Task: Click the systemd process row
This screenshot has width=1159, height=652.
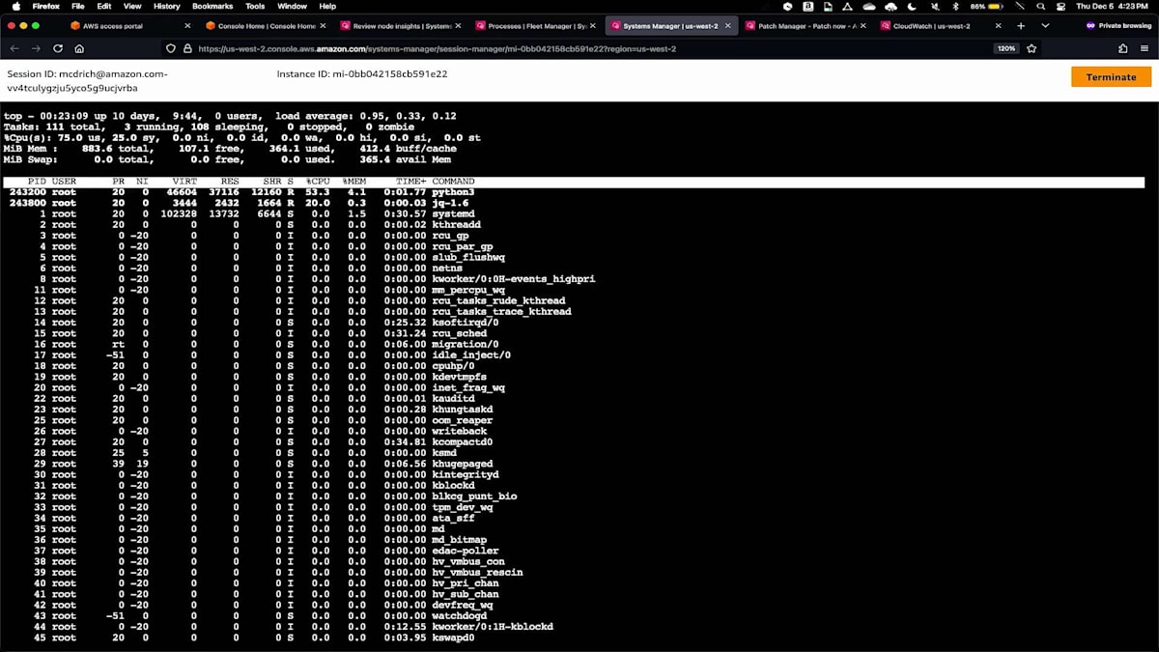Action: (x=574, y=213)
